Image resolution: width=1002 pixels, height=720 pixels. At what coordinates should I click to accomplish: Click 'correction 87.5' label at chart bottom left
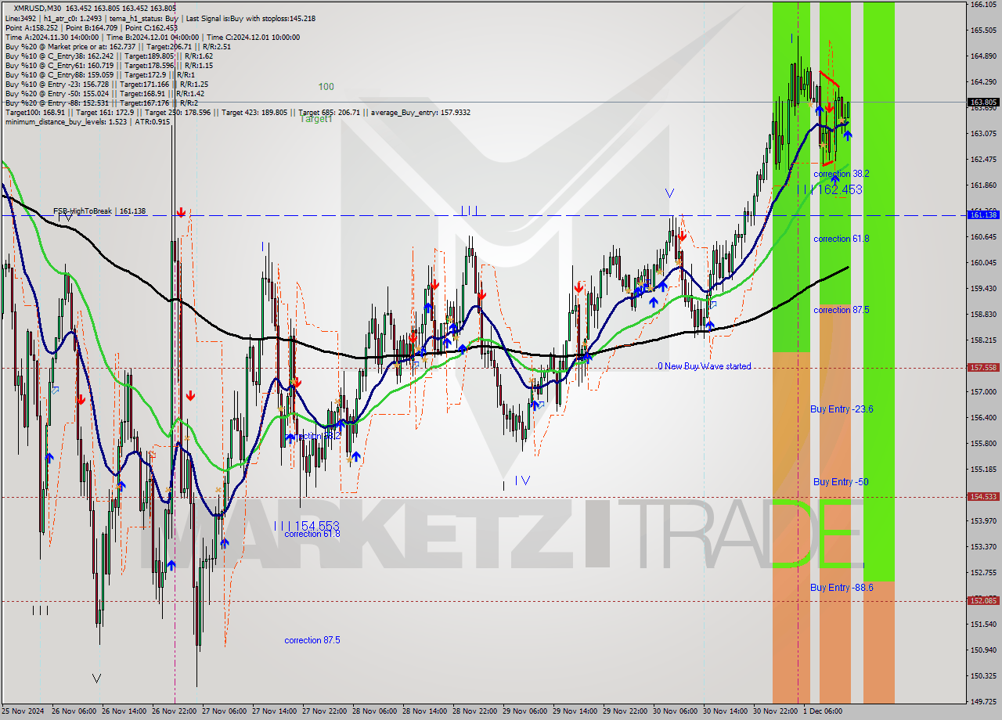pos(312,640)
